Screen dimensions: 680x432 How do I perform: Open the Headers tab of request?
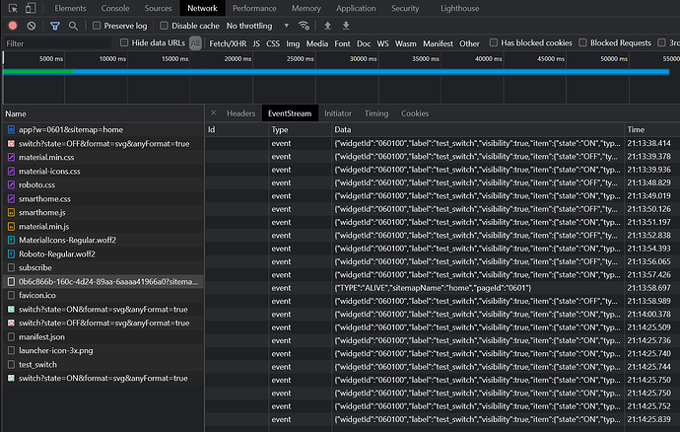click(x=240, y=113)
